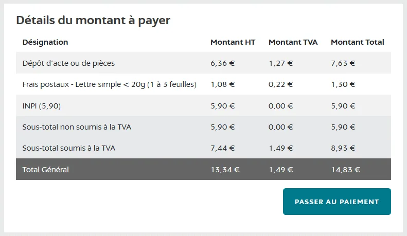Click the Montant TVA column header
Image resolution: width=407 pixels, height=236 pixels.
[x=293, y=42]
